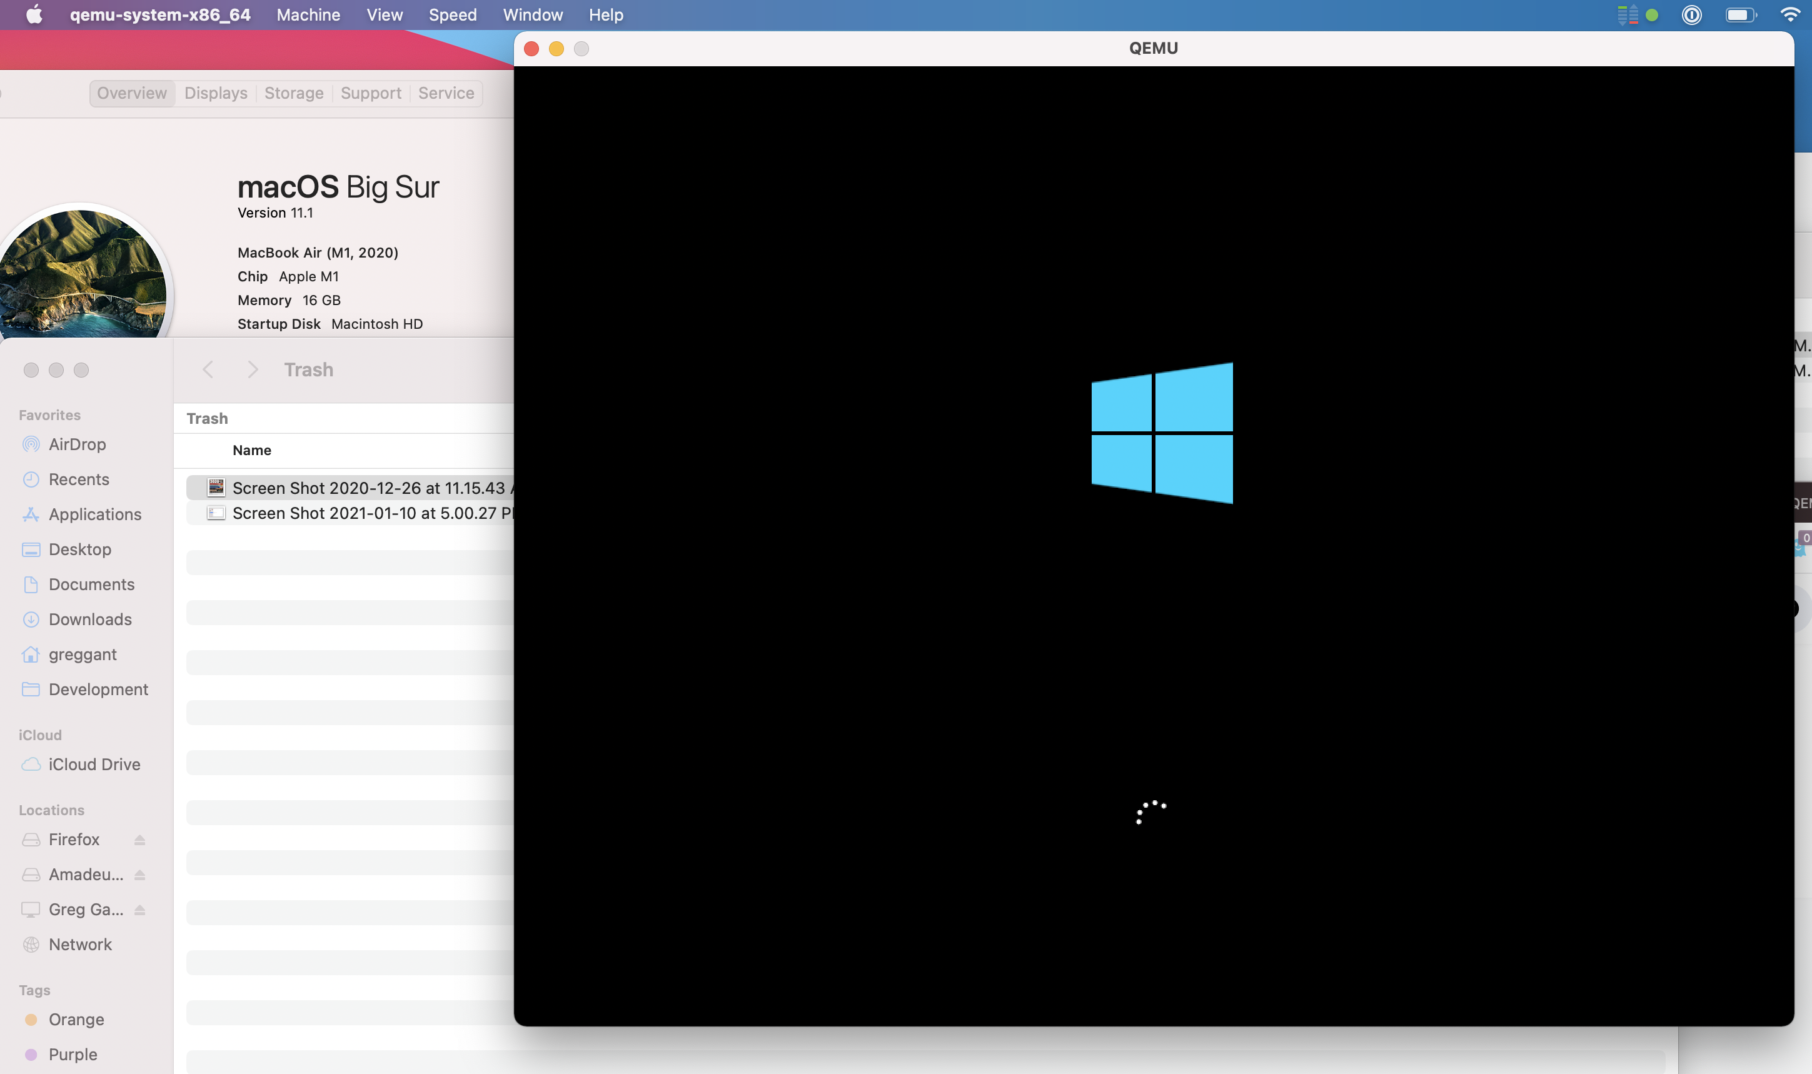
Task: Click the Trash path bar label
Action: pos(207,418)
